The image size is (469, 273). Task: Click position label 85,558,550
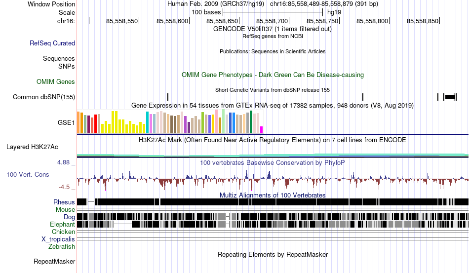click(x=122, y=21)
